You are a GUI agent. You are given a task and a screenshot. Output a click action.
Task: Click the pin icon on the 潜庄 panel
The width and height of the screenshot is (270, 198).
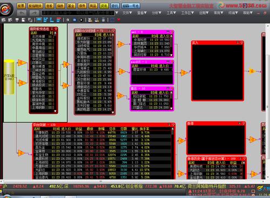pyautogui.click(x=172, y=88)
